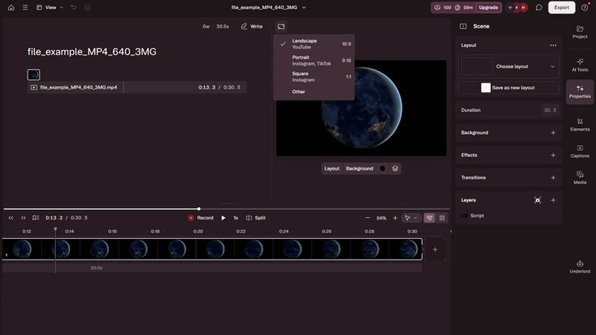
Task: Click the Scene panel header icon
Action: [x=463, y=26]
